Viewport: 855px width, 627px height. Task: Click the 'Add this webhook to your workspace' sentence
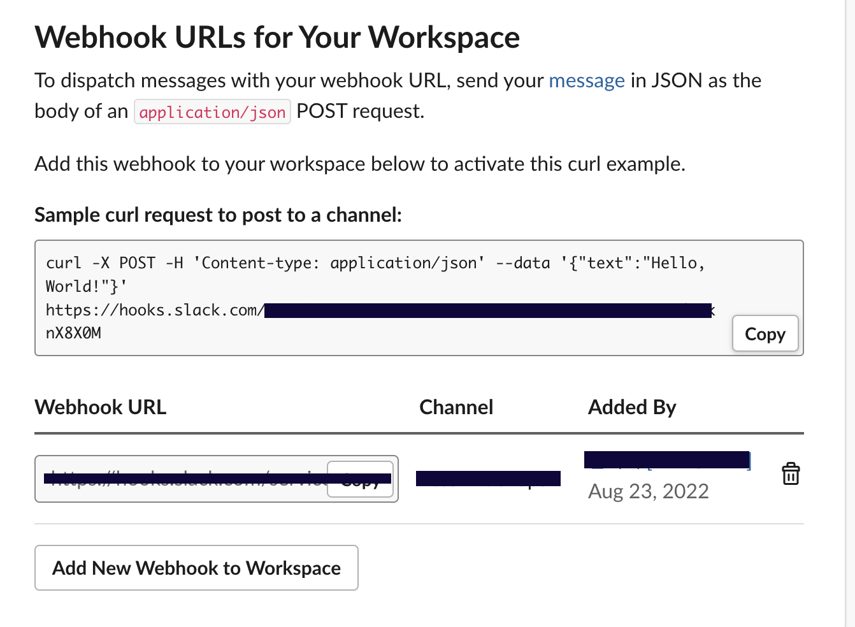[360, 164]
